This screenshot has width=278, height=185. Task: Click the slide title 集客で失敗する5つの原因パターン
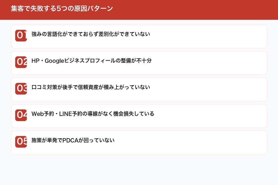62,9
